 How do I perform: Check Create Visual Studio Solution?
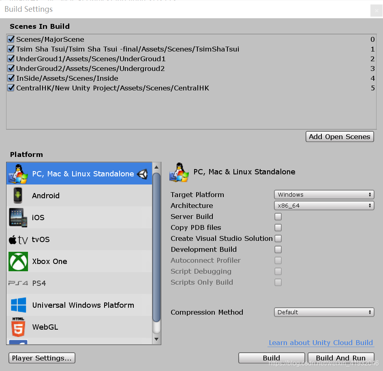(278, 238)
